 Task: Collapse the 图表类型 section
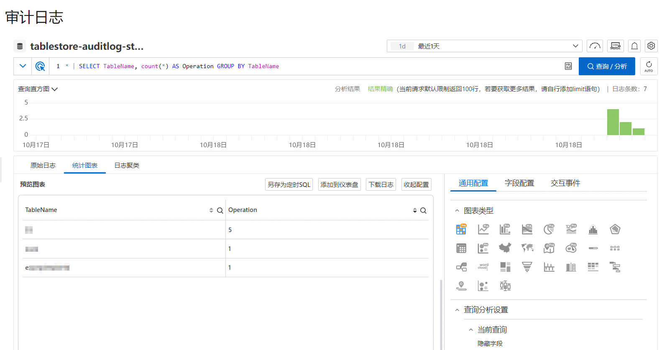(457, 211)
